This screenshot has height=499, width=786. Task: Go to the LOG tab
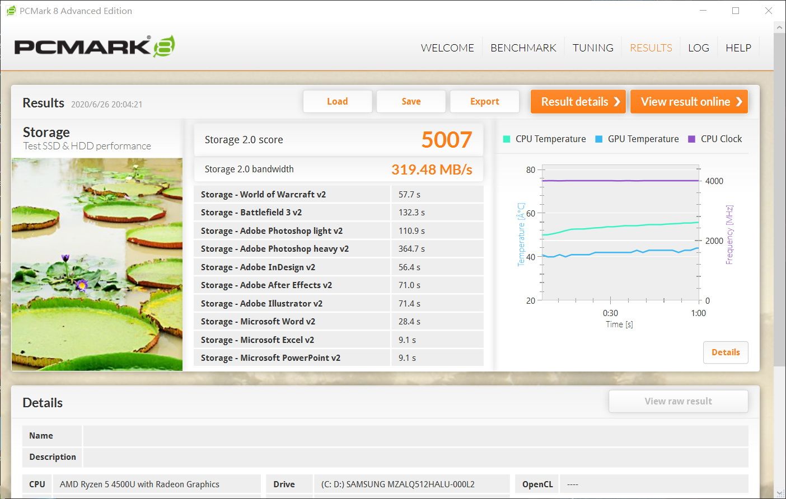[x=699, y=48]
